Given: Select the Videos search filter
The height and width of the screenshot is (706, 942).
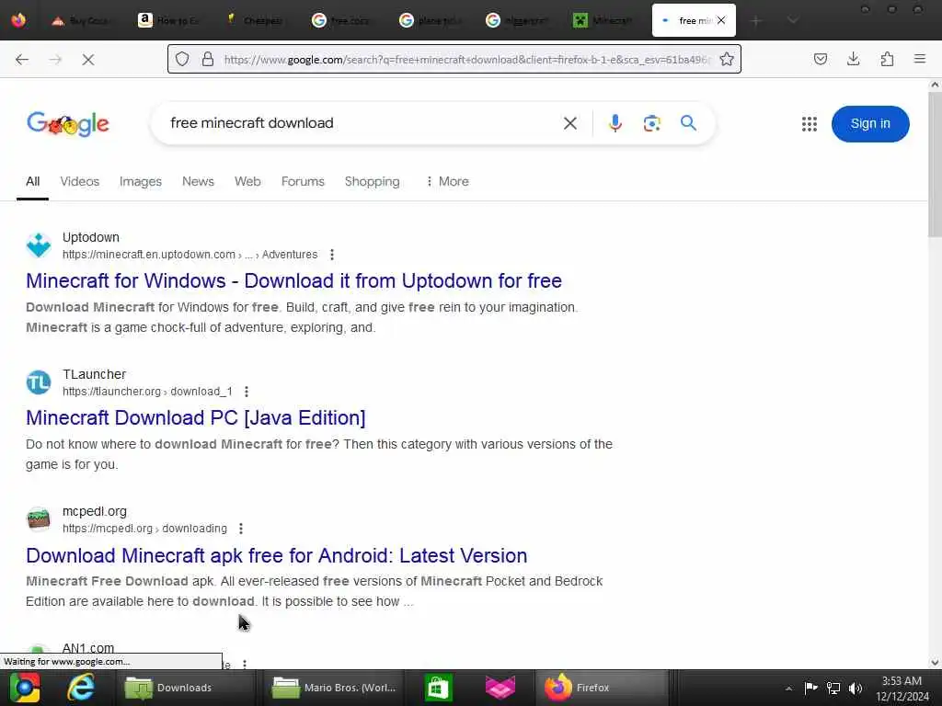Looking at the screenshot, I should pyautogui.click(x=80, y=181).
